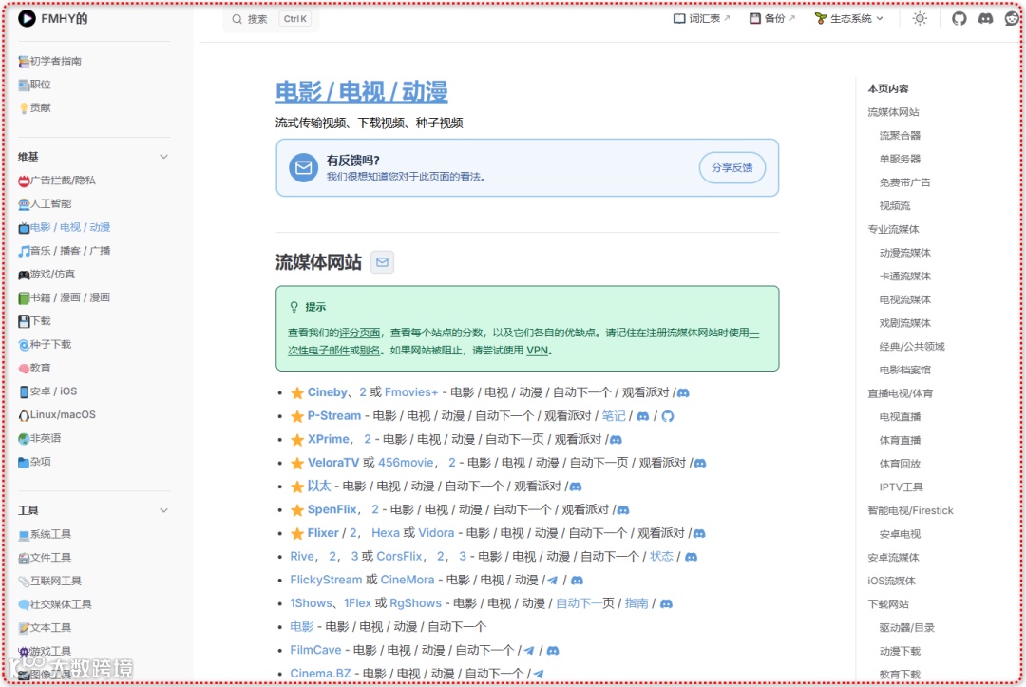This screenshot has height=687, width=1026.
Task: Click the 分享反馈 button
Action: click(x=732, y=168)
